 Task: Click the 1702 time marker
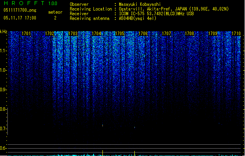[x=49, y=34]
